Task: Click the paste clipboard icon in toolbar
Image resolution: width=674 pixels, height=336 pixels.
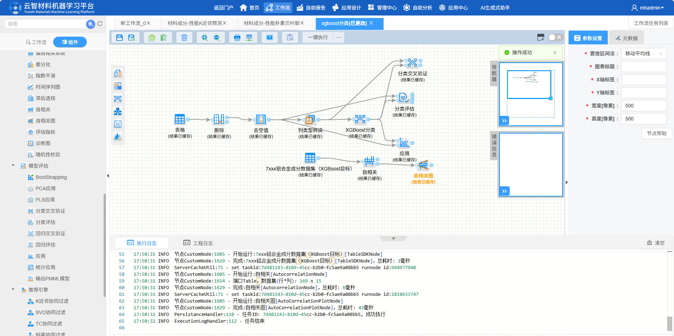Action: (x=164, y=38)
